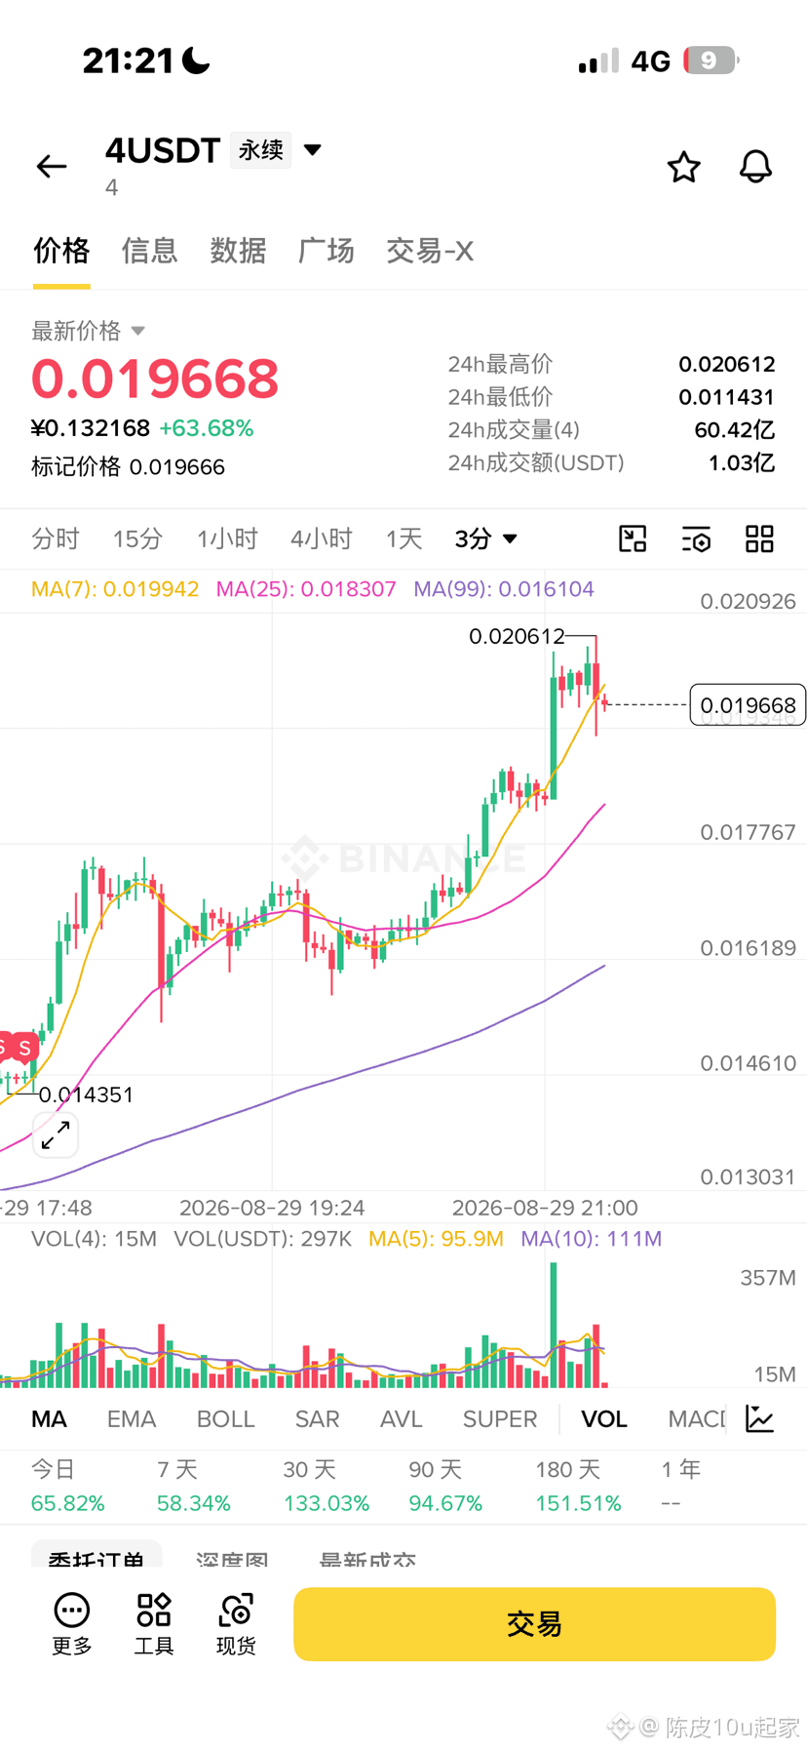
Task: Tap the 1 年 performance entry
Action: pyautogui.click(x=680, y=1486)
